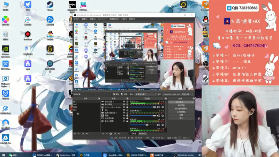Switch to Studio One in the taskbar

[66, 155]
